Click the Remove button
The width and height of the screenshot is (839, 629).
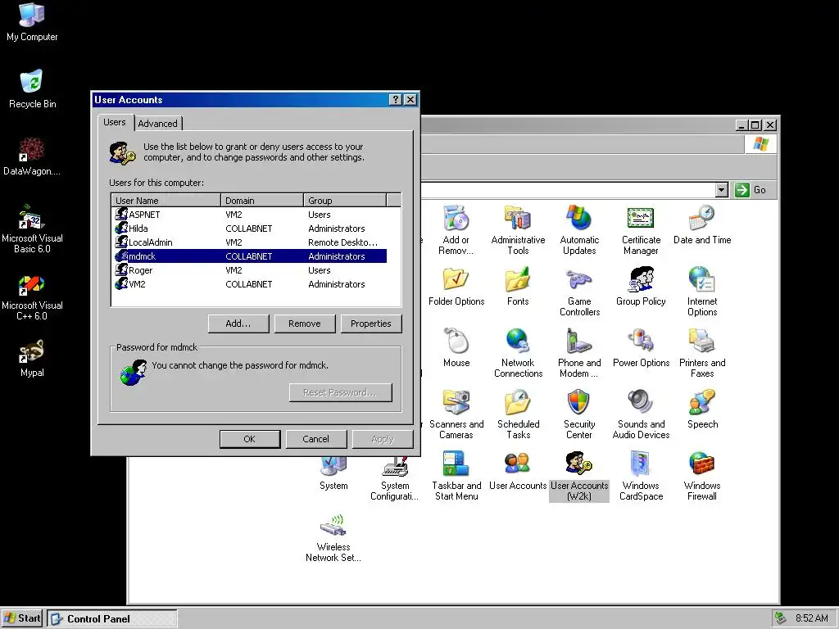coord(305,324)
